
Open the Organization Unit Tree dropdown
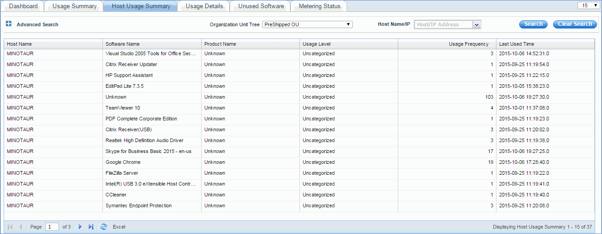tap(307, 24)
